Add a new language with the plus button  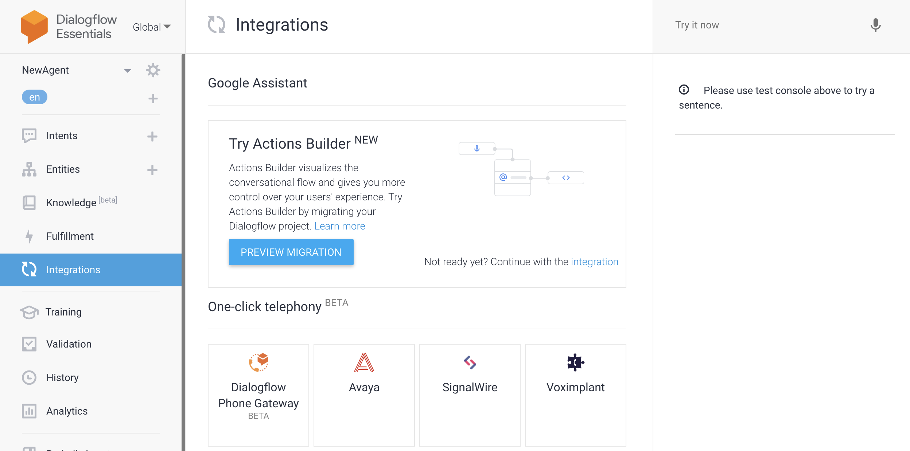[x=153, y=98]
